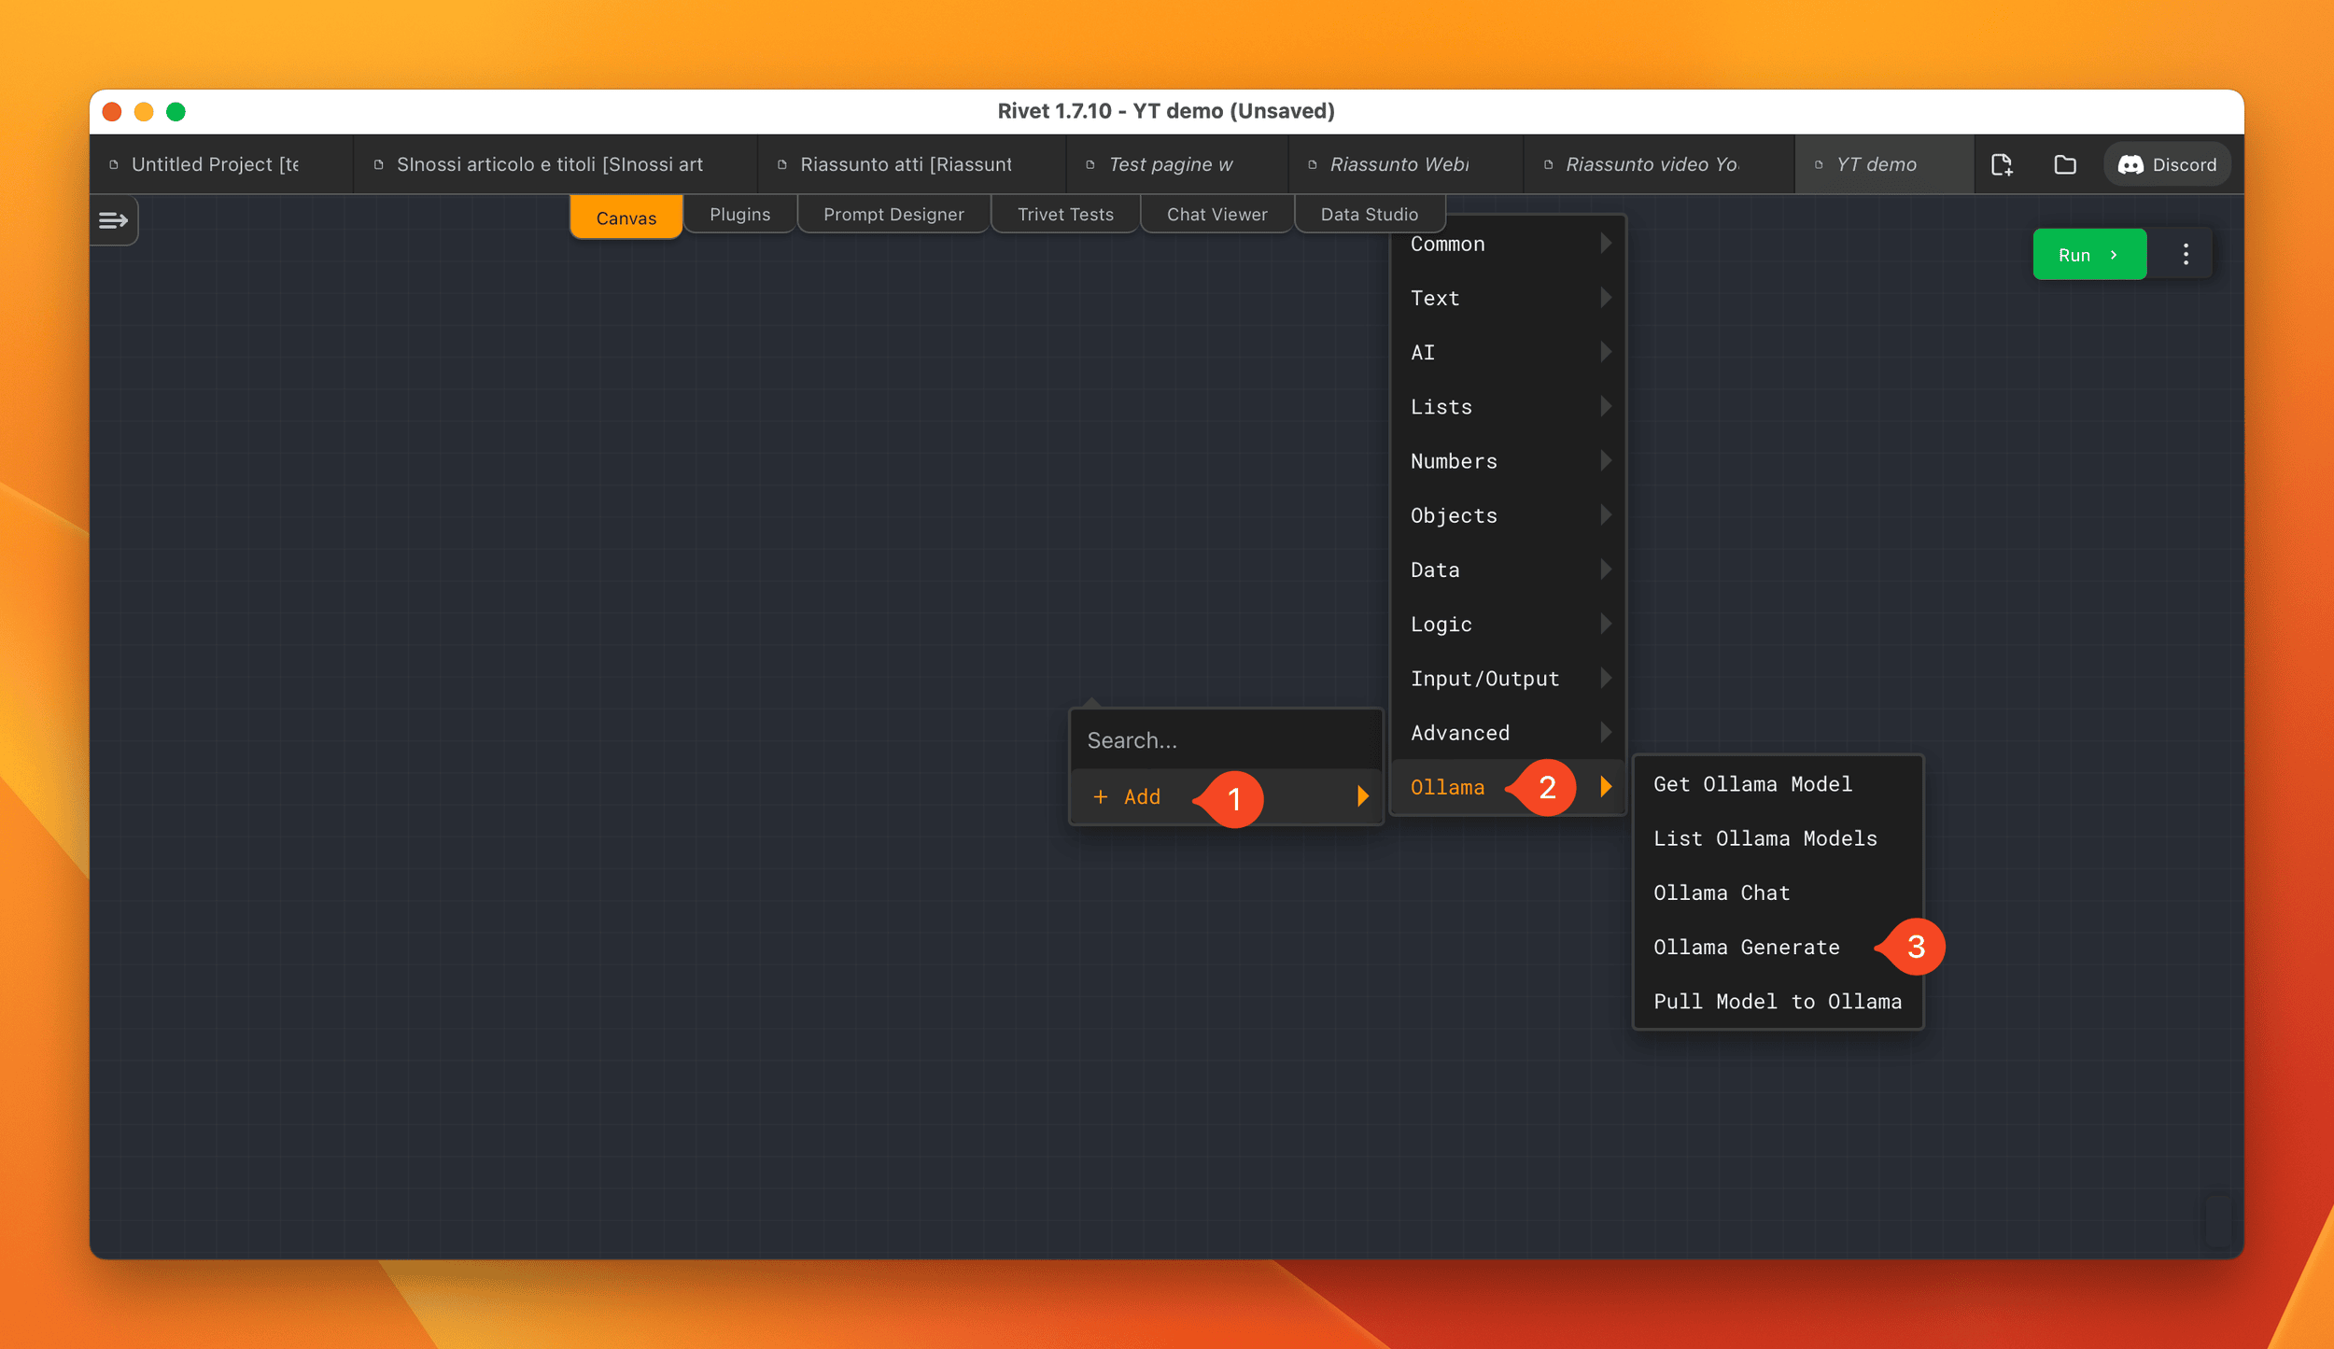The width and height of the screenshot is (2334, 1349).
Task: Expand the Data submenu arrow
Action: (x=1606, y=569)
